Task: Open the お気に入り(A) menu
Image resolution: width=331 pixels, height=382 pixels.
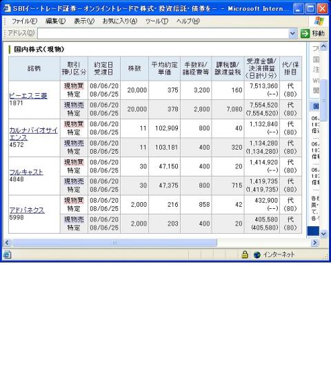Action: [120, 21]
